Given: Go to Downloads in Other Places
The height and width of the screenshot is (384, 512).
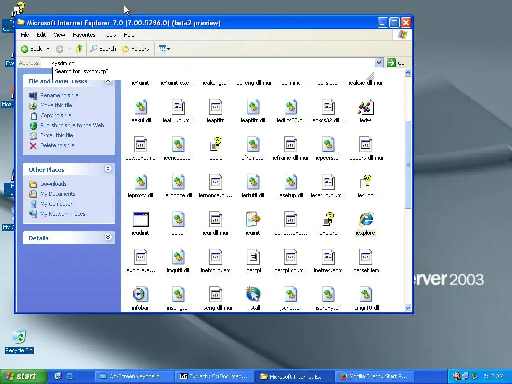Looking at the screenshot, I should click(53, 184).
